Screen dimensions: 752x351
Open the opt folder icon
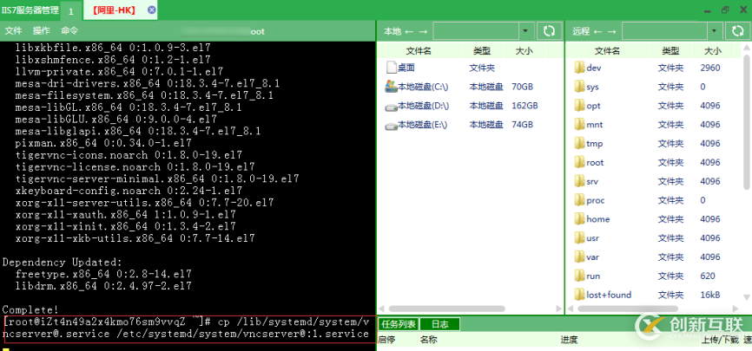(x=580, y=106)
